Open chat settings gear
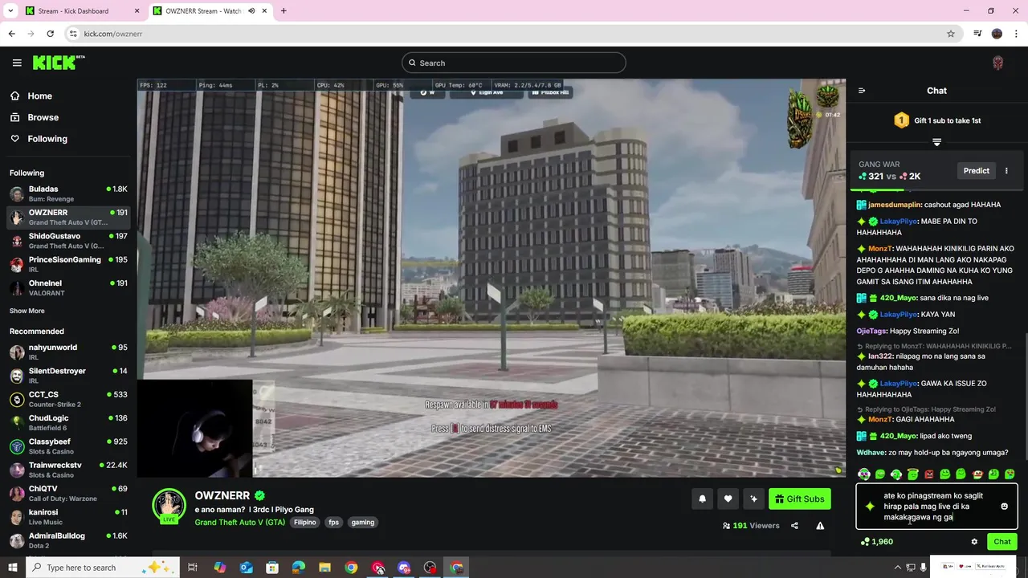This screenshot has width=1028, height=578. (974, 542)
